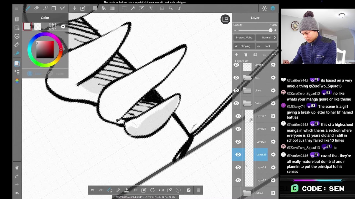355x199 pixels.
Task: Click the save icon in bottom toolbar
Action: 126,190
